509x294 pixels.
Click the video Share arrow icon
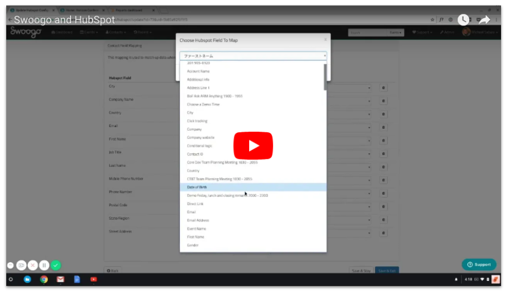click(485, 19)
